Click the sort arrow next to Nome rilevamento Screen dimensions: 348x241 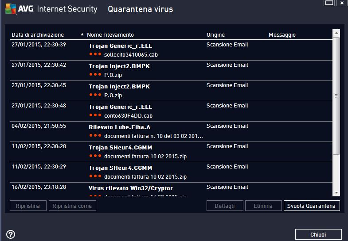tap(82, 34)
